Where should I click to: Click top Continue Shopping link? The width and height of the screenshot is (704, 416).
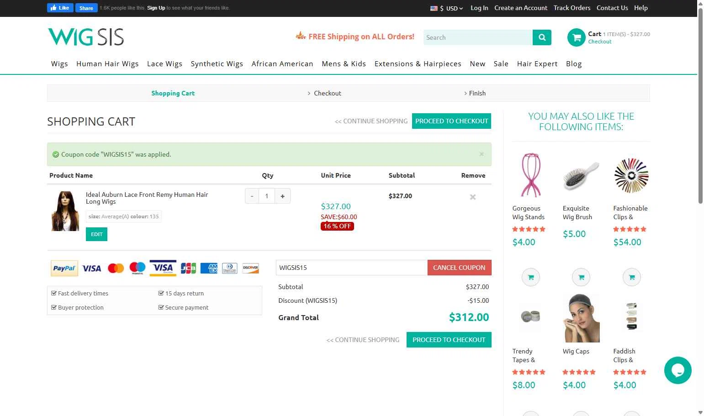(371, 121)
